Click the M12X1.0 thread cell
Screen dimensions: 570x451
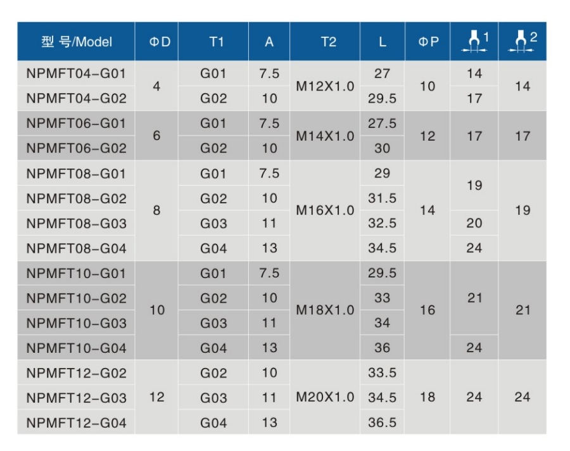(325, 86)
